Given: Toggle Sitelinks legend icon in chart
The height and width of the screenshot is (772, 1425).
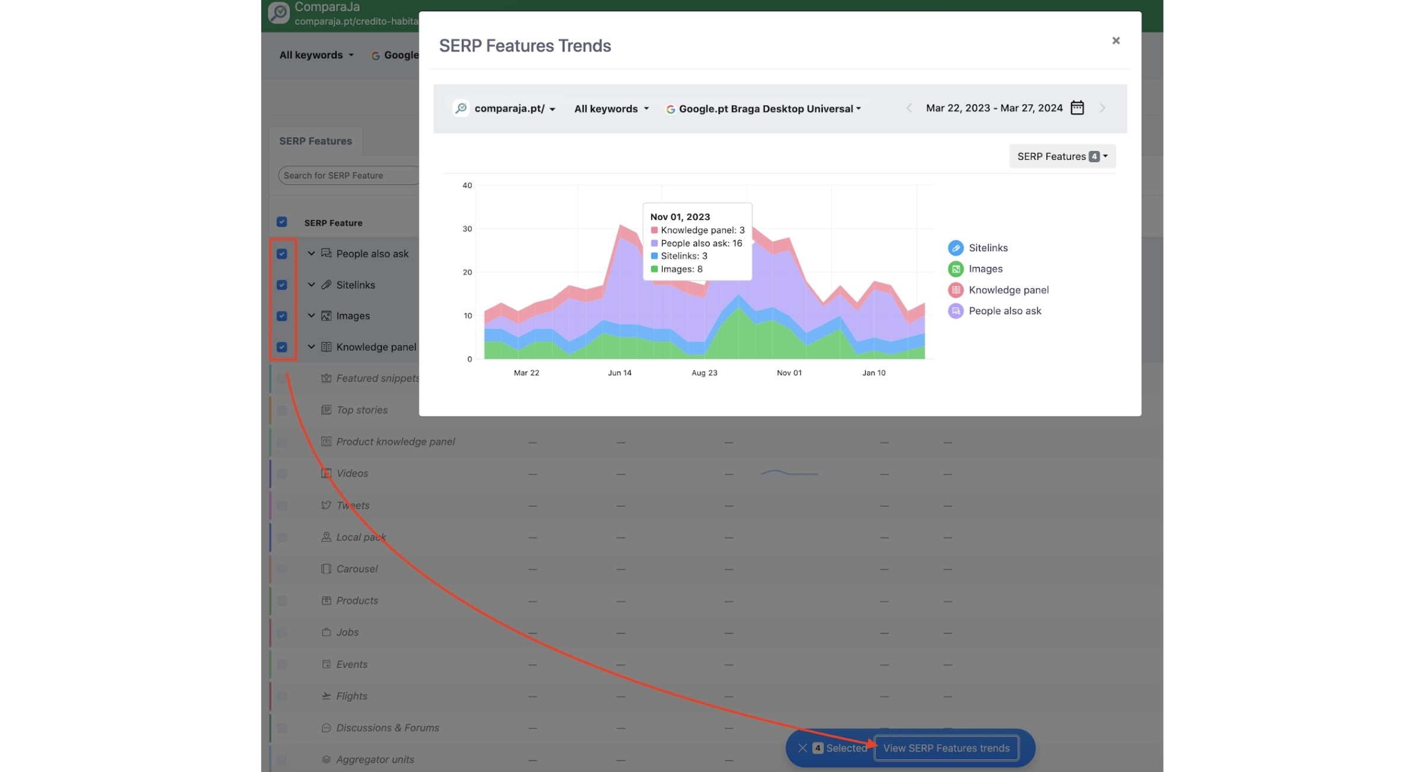Looking at the screenshot, I should [955, 248].
